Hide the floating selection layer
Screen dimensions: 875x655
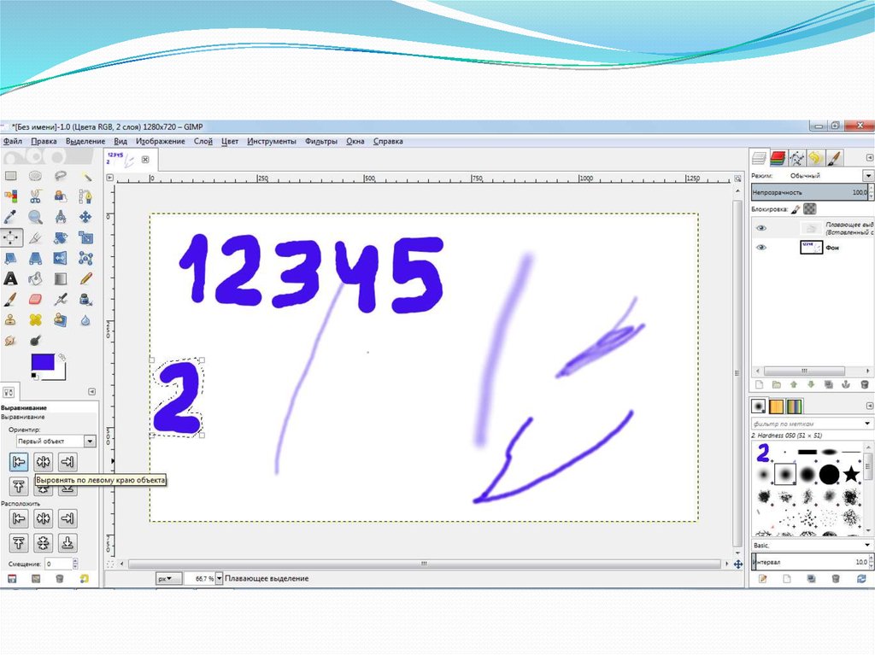click(x=761, y=228)
